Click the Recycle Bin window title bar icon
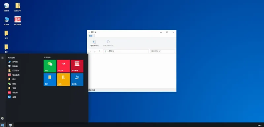Viewport: 264px width, 127px height. 89,32
